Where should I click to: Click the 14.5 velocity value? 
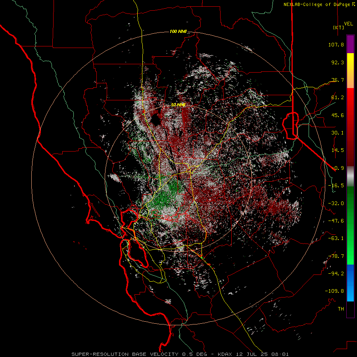338,150
